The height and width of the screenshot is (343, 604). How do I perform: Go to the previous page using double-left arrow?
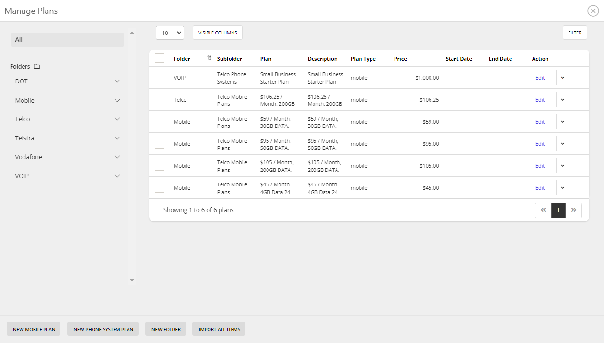(543, 210)
